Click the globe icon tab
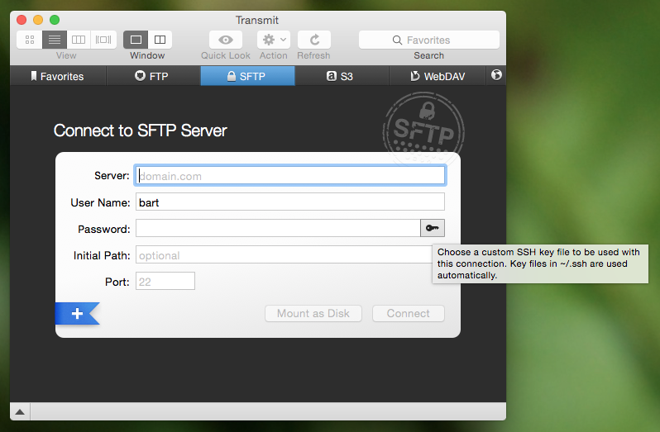This screenshot has width=660, height=432. (x=496, y=75)
